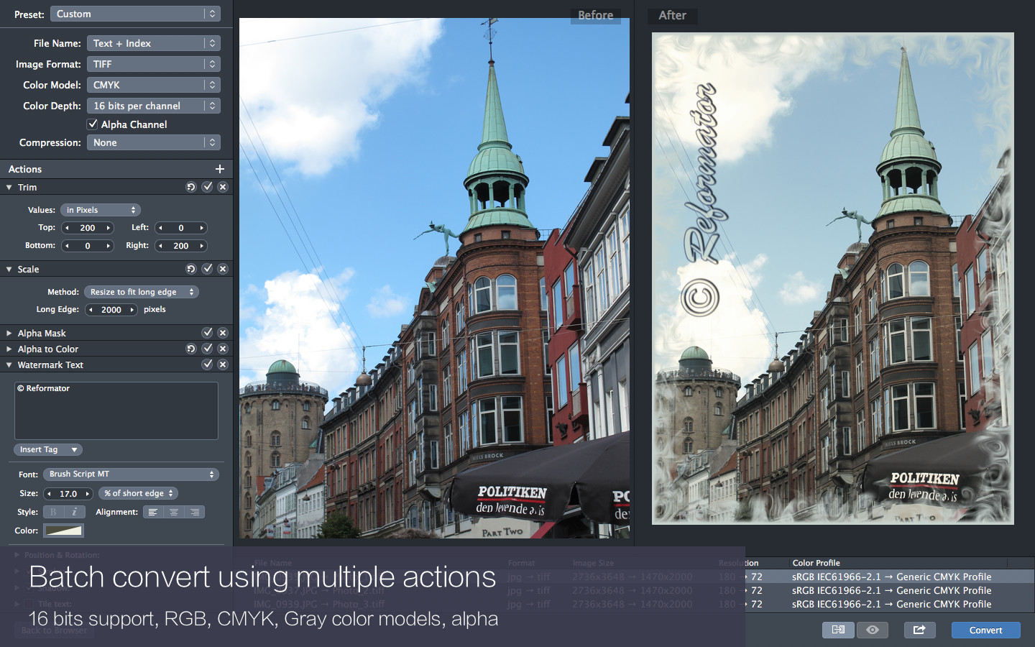Toggle the Alpha to Color action enabled

coord(207,349)
